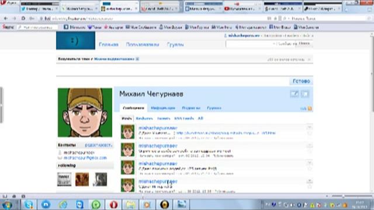Expand the dropdown arrow on the topmost post
Screen dimensions: 374x210
point(309,128)
